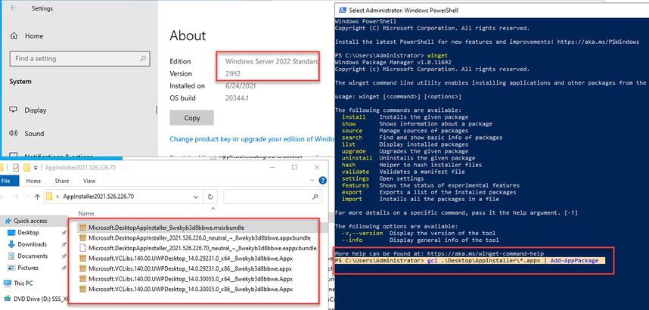649x310 pixels.
Task: Switch to the View ribbon tab in Explorer
Action: pos(89,181)
